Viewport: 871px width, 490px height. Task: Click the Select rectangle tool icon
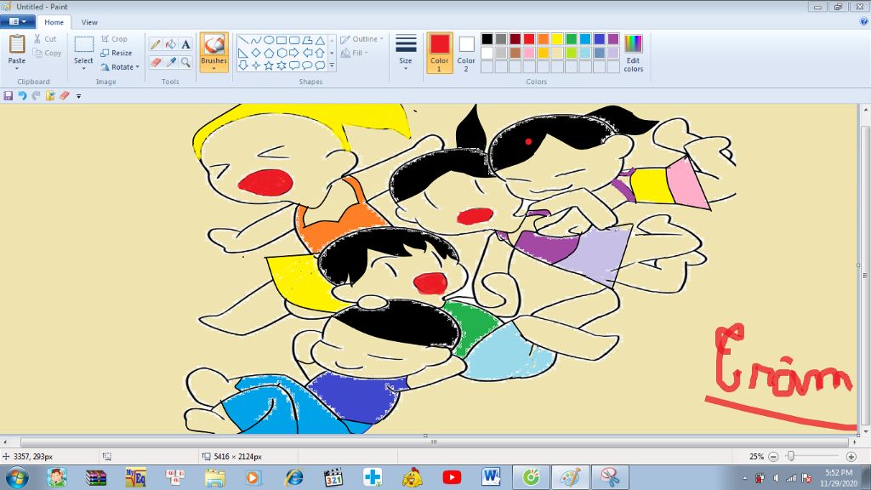[x=84, y=44]
